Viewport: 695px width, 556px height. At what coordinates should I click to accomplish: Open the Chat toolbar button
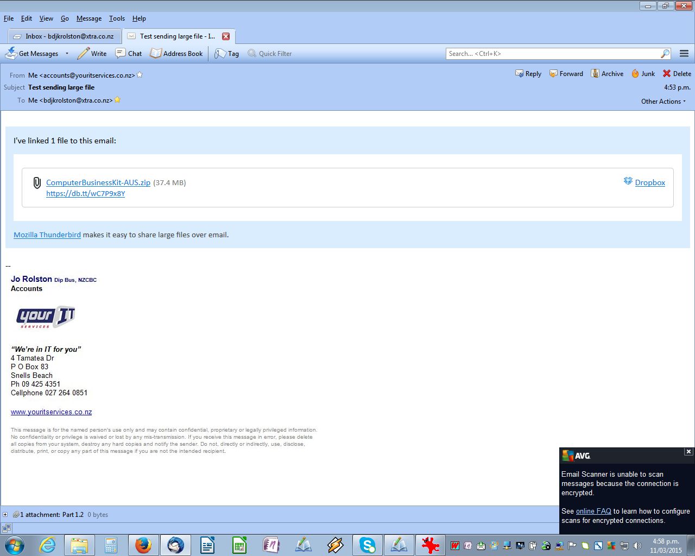point(129,54)
